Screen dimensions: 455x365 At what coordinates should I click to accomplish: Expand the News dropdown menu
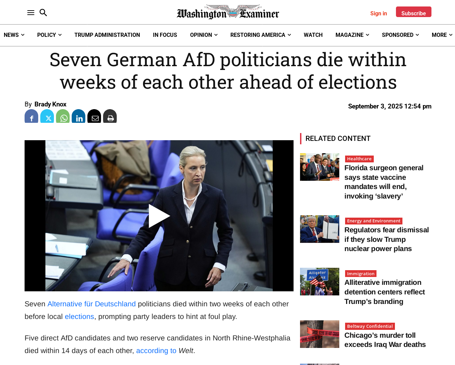tap(14, 35)
